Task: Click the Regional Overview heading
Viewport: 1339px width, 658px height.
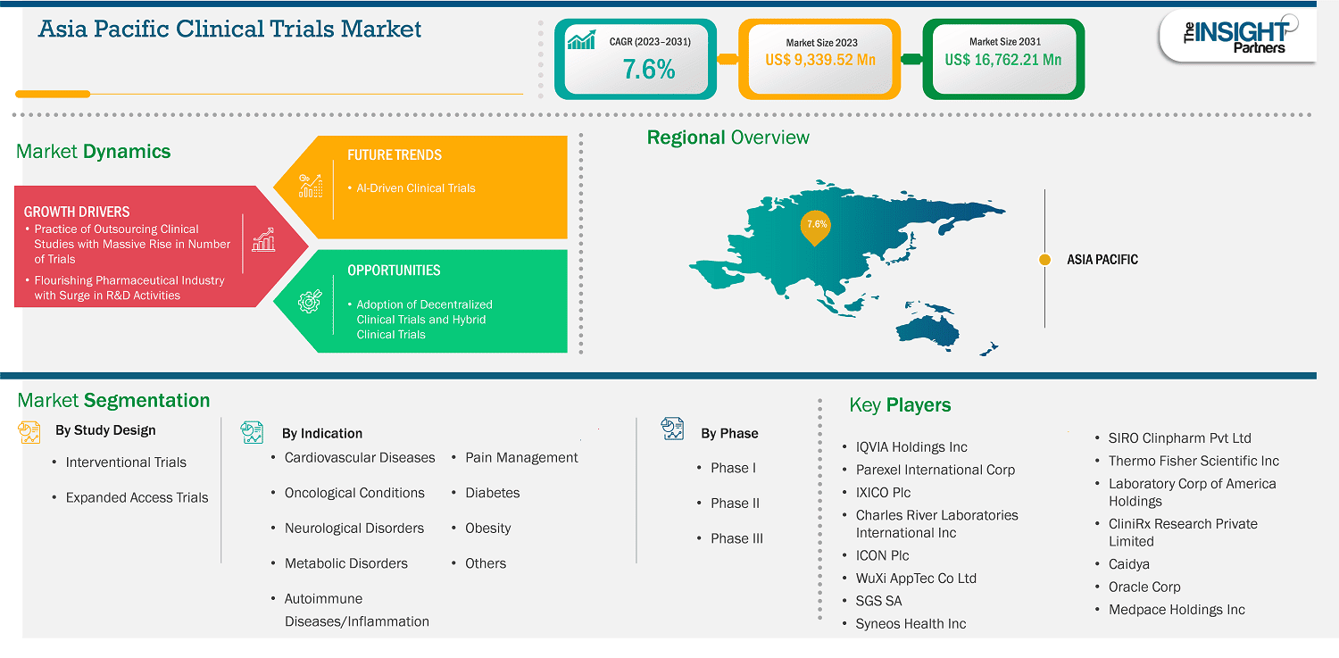Action: point(728,137)
